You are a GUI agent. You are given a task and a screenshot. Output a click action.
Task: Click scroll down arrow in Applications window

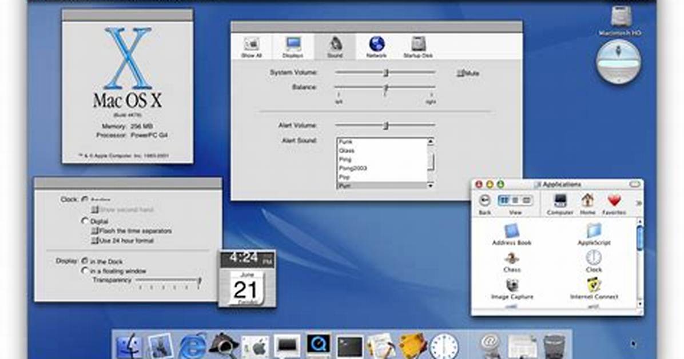coord(639,303)
